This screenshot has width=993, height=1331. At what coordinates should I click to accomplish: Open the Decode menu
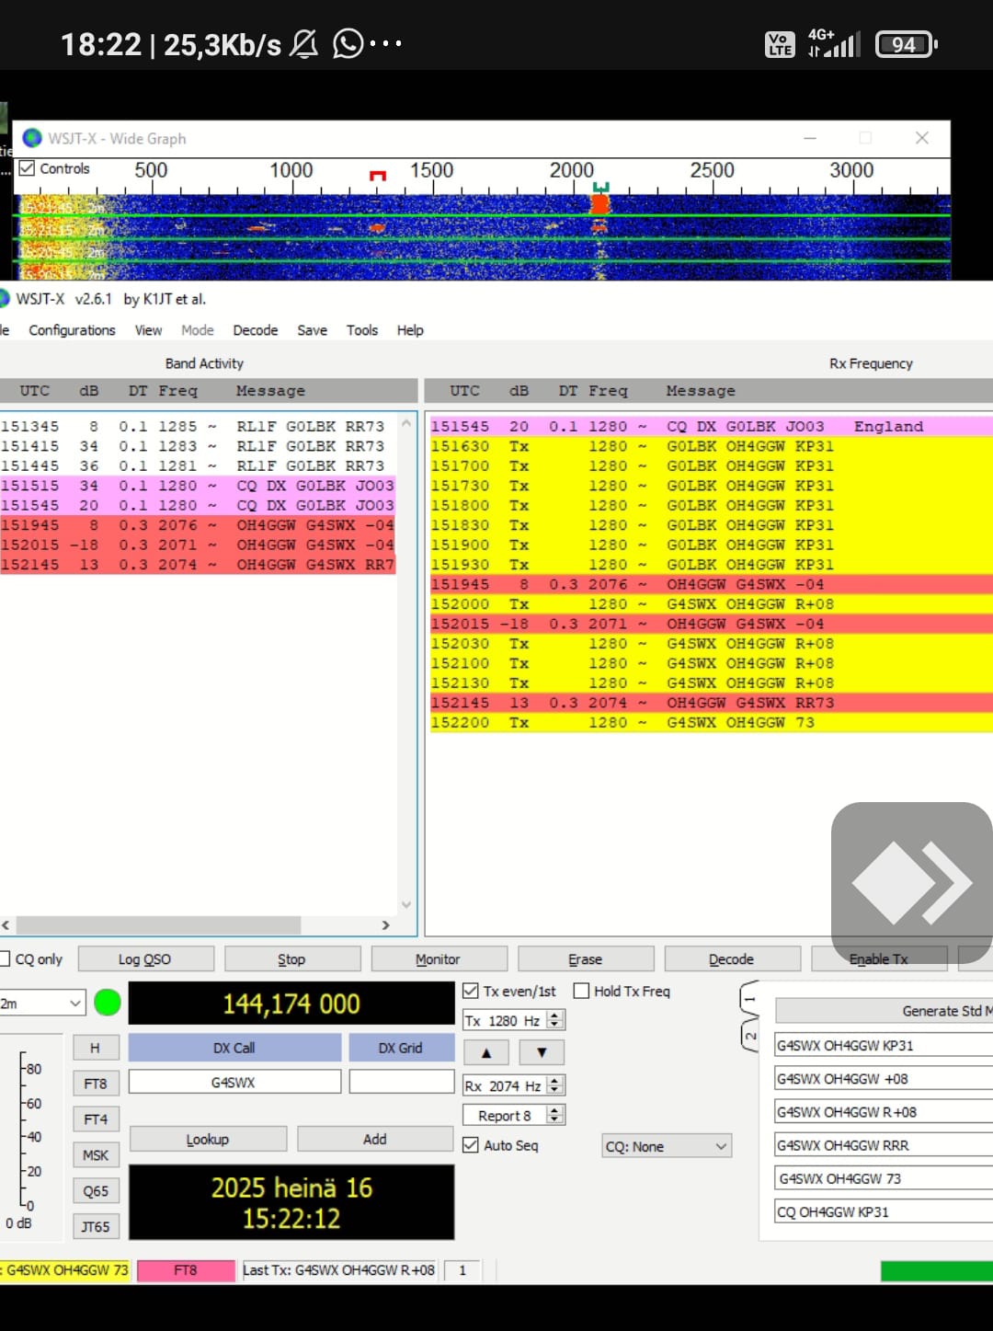256,330
